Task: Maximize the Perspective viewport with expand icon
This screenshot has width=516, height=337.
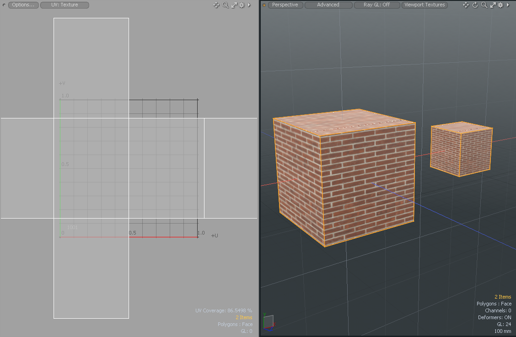Action: click(x=492, y=5)
